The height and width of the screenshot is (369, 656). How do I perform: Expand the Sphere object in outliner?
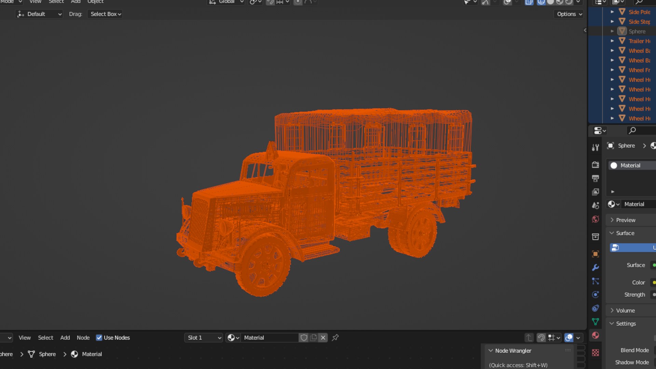[612, 31]
